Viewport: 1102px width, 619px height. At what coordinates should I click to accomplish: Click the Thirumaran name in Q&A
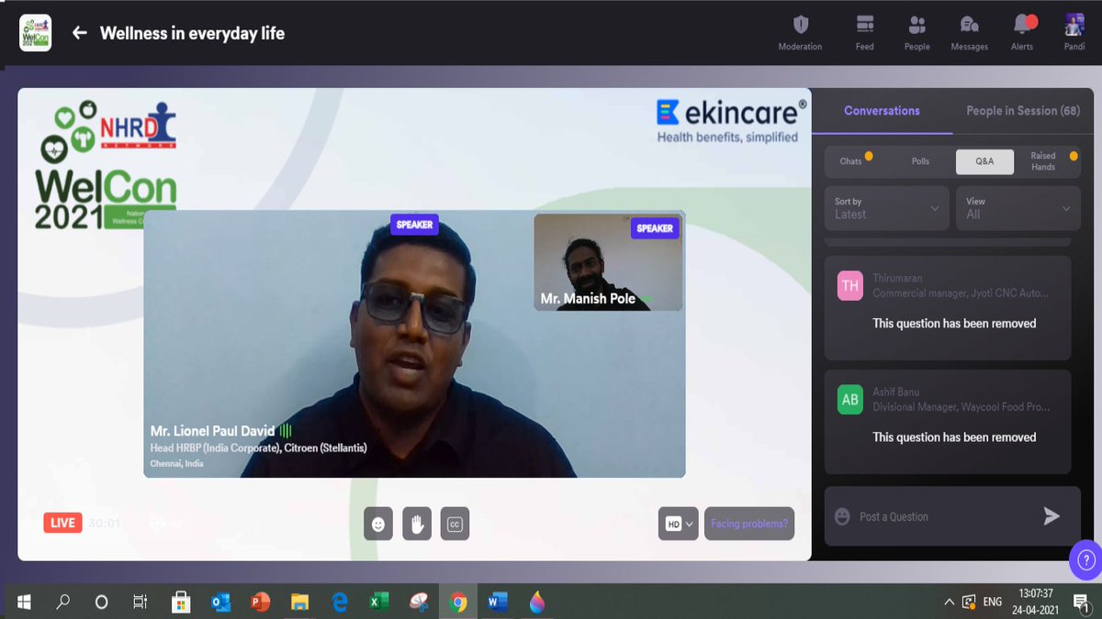point(897,278)
